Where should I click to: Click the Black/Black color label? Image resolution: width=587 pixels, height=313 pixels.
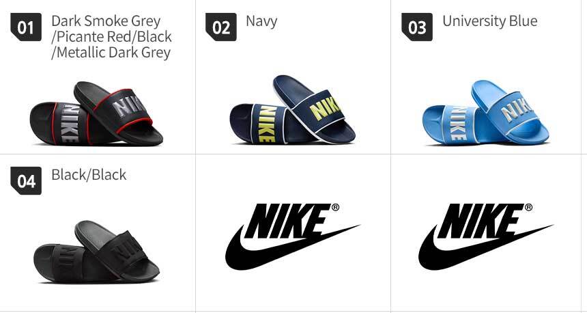(89, 175)
